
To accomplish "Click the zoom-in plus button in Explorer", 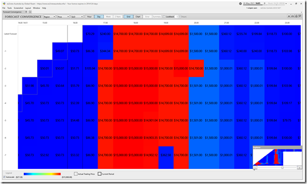I will click(299, 168).
